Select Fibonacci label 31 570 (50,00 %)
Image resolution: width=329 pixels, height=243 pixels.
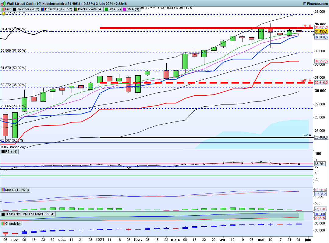(13, 68)
